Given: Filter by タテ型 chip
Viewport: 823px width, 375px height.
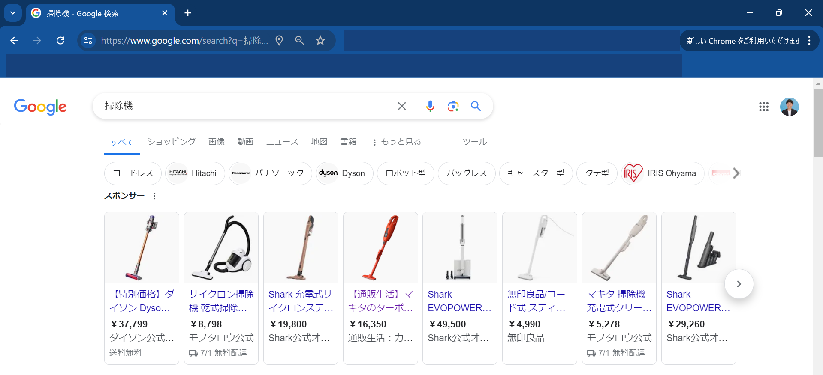Looking at the screenshot, I should [x=597, y=173].
